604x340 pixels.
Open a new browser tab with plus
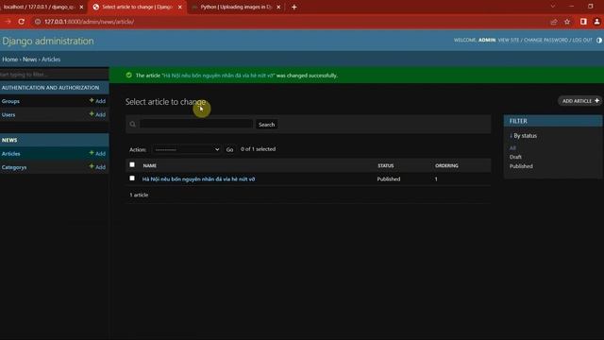pos(294,7)
